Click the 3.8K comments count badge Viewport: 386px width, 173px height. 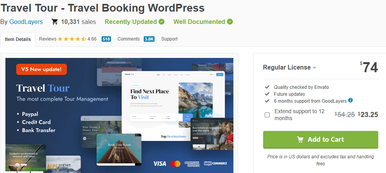click(149, 39)
